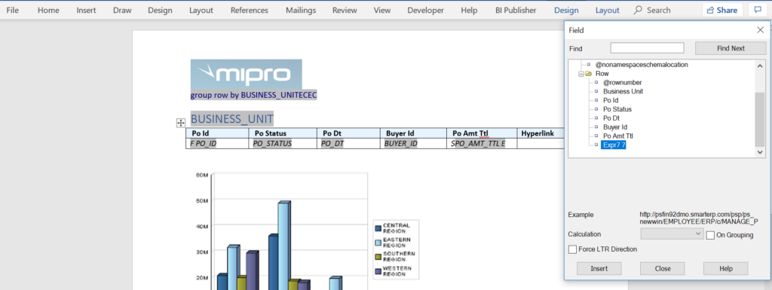Select Po Status field in tree
The height and width of the screenshot is (290, 772).
(617, 109)
